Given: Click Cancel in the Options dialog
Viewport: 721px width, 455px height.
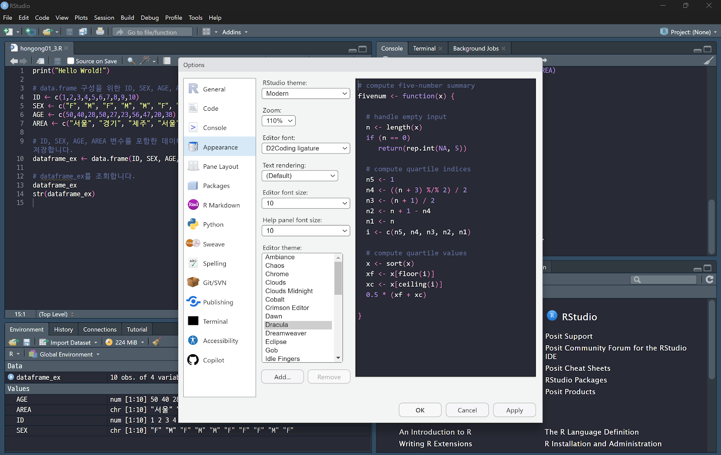Looking at the screenshot, I should [x=467, y=410].
